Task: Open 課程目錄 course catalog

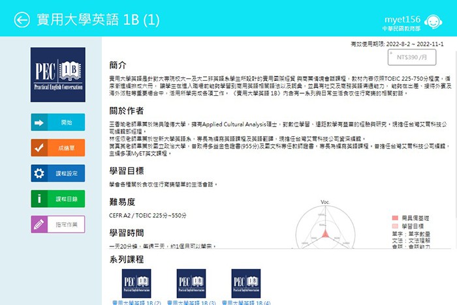Action: 66,199
